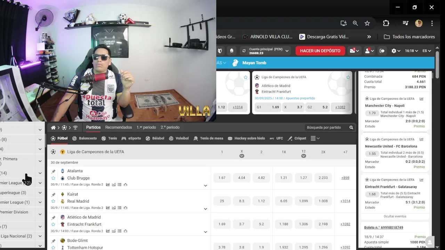445x250 pixels.
Task: Select the Baloncesto sport tab
Action: point(84,138)
